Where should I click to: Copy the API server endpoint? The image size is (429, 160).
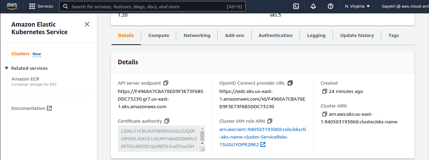tap(166, 83)
